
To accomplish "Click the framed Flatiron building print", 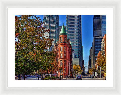I will coord(60,48).
